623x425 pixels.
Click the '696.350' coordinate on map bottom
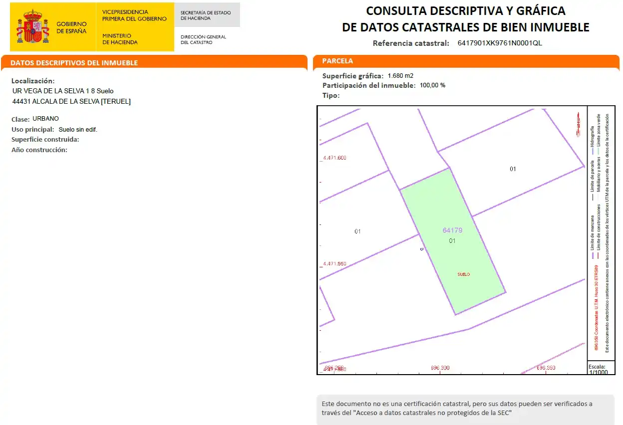click(x=546, y=368)
